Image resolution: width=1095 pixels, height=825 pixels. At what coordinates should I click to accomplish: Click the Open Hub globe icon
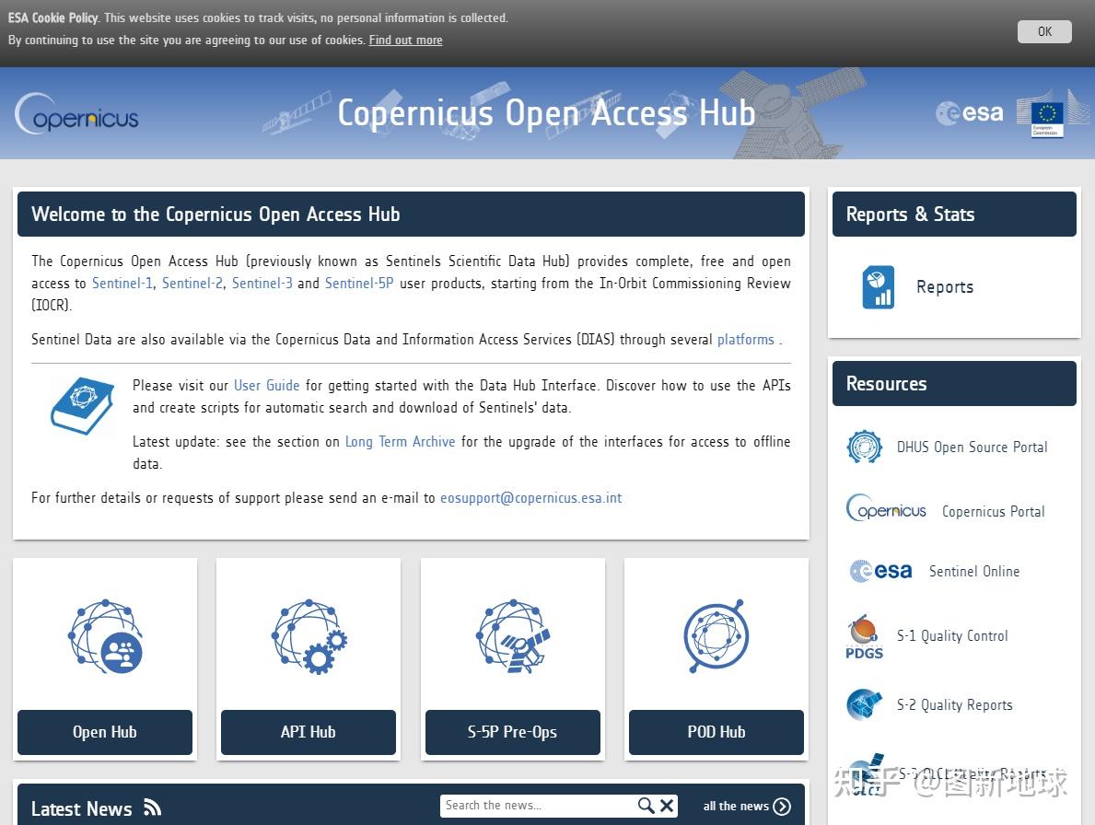pyautogui.click(x=105, y=636)
